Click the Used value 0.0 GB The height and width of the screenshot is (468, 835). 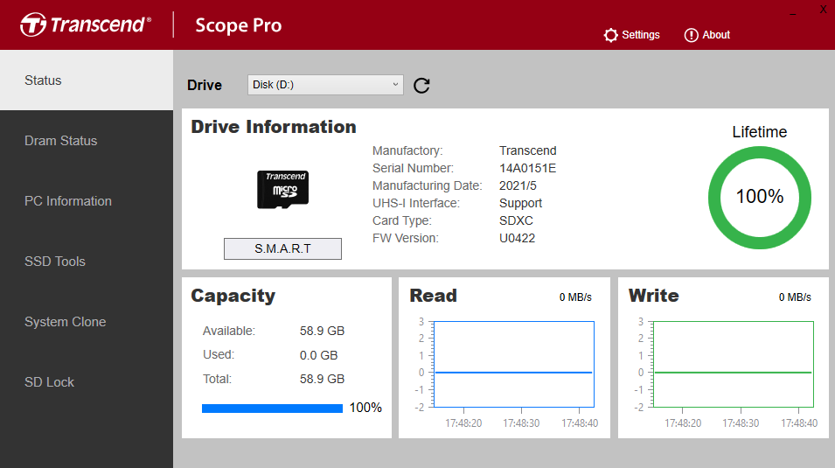pyautogui.click(x=318, y=355)
